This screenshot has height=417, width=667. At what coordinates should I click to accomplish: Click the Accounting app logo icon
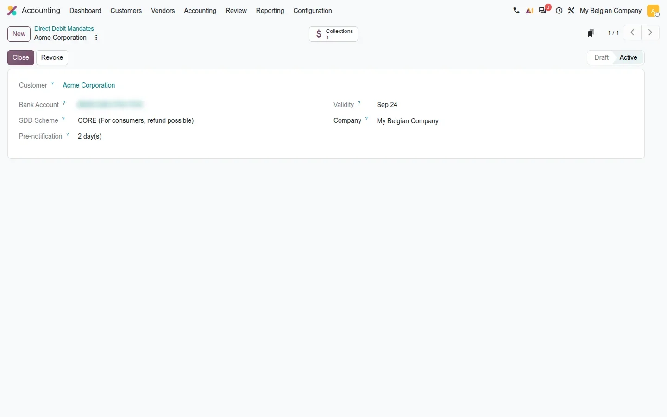coord(12,11)
